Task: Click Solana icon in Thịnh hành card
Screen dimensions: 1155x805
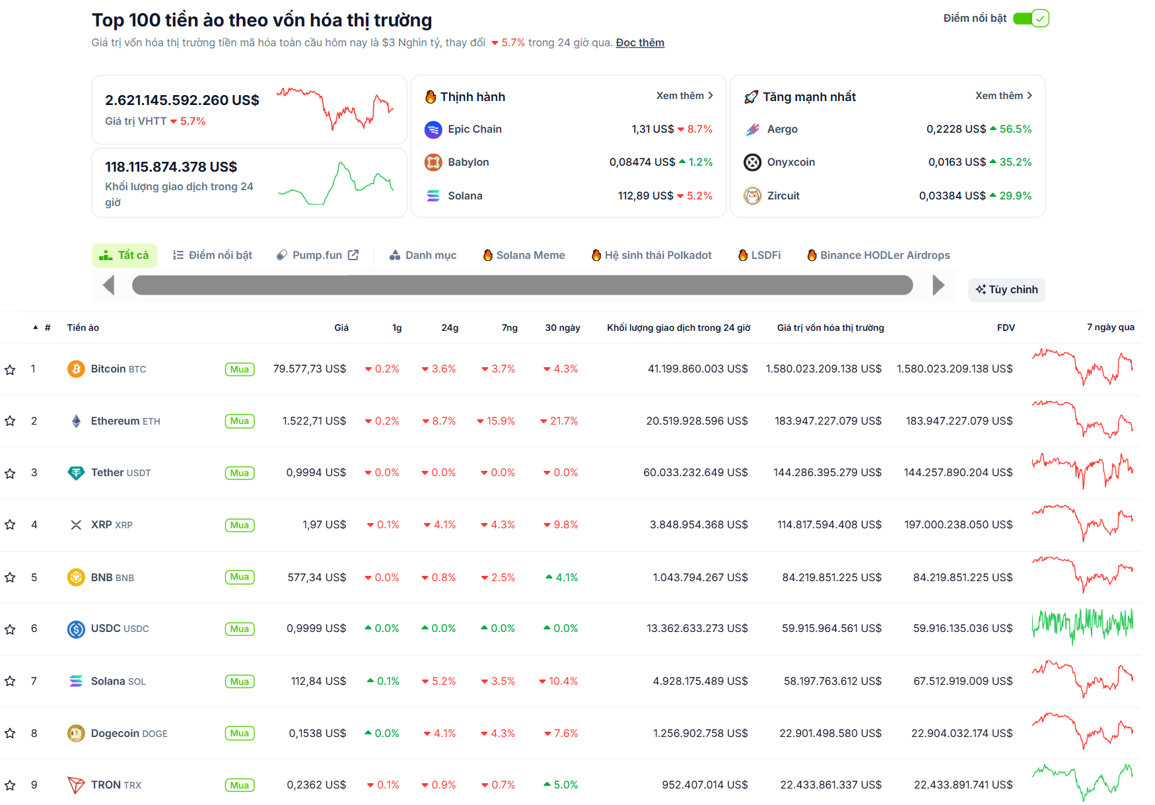Action: (433, 196)
